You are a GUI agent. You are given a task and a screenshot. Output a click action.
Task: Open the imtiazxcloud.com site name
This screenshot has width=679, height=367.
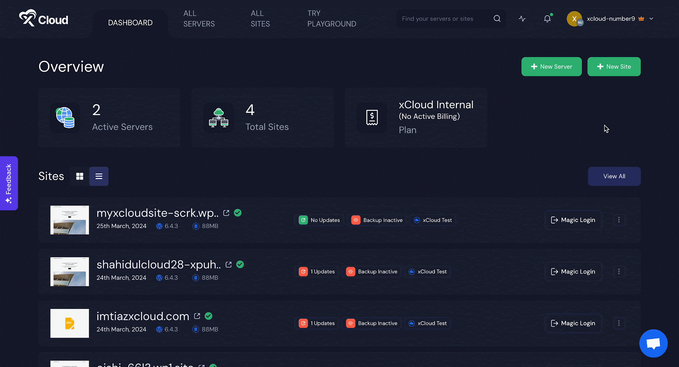pos(143,316)
